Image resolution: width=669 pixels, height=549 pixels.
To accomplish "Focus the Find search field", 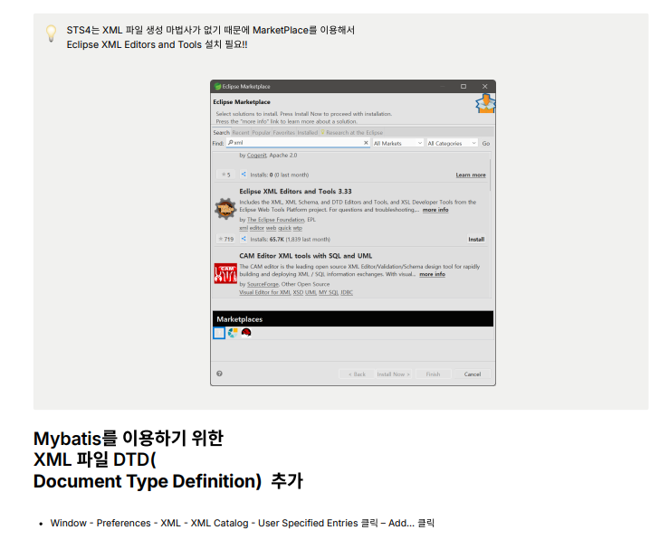I will (298, 143).
